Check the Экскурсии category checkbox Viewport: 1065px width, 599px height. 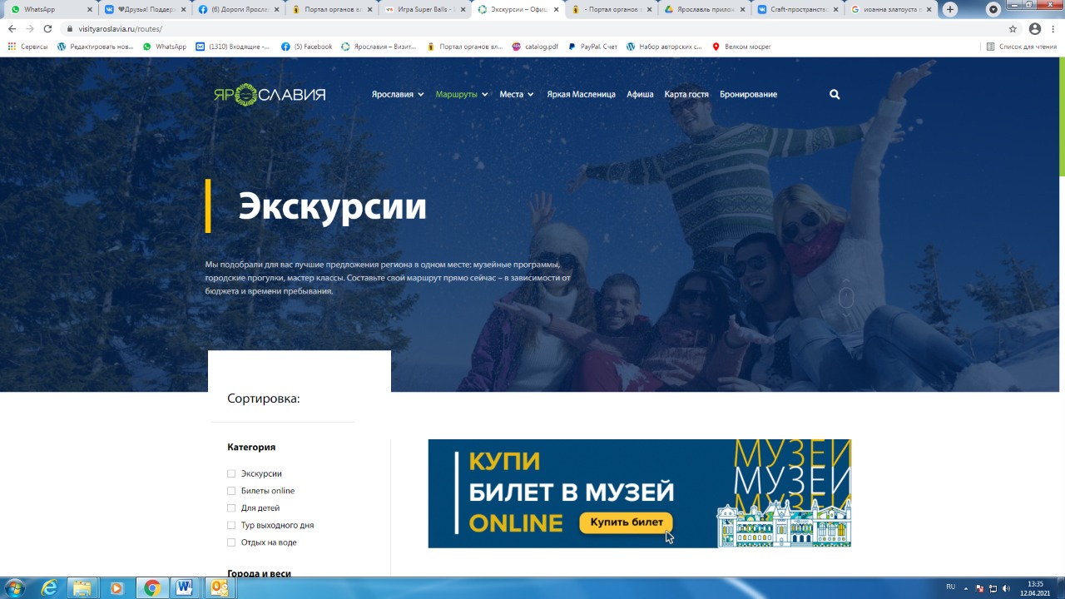coord(231,474)
